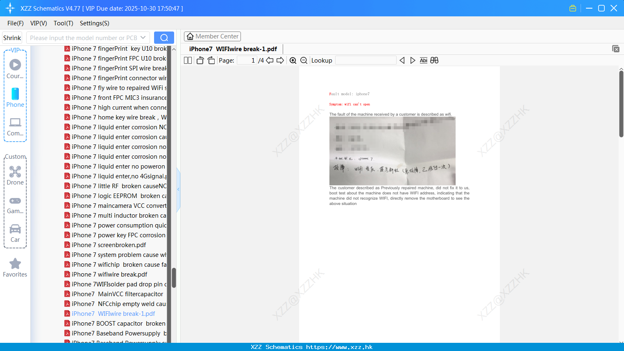
Task: Select the Computer category icon
Action: coord(15,126)
